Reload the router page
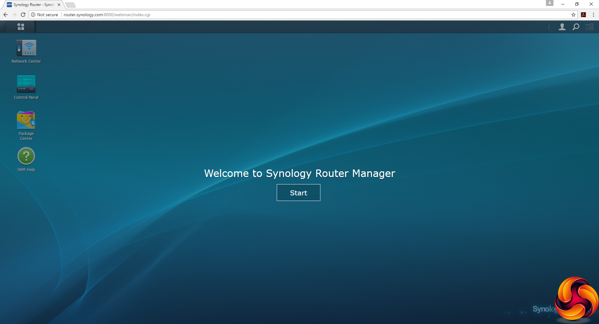 point(23,15)
